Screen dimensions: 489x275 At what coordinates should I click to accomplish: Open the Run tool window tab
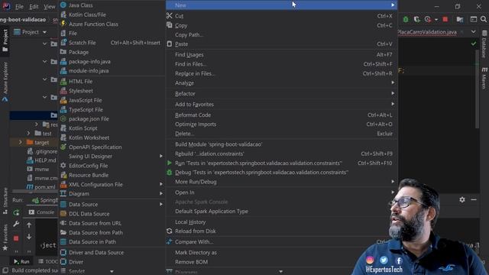pyautogui.click(x=22, y=261)
